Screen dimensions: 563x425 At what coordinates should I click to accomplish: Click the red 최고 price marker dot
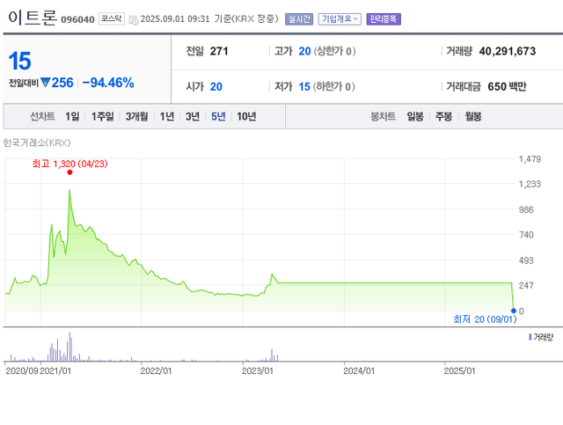pos(69,172)
